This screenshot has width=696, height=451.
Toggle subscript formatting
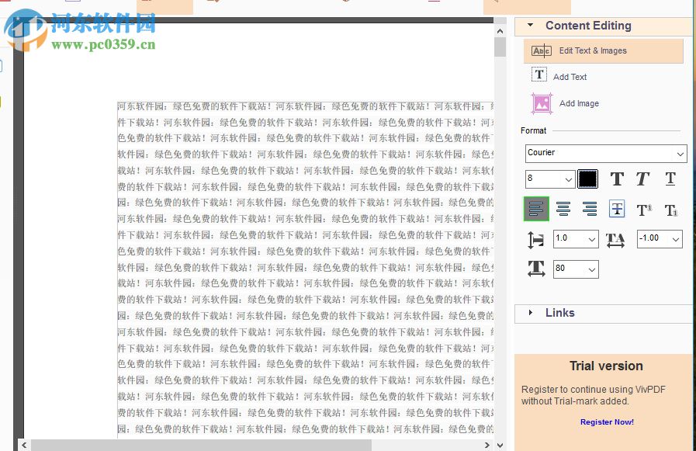click(x=670, y=210)
